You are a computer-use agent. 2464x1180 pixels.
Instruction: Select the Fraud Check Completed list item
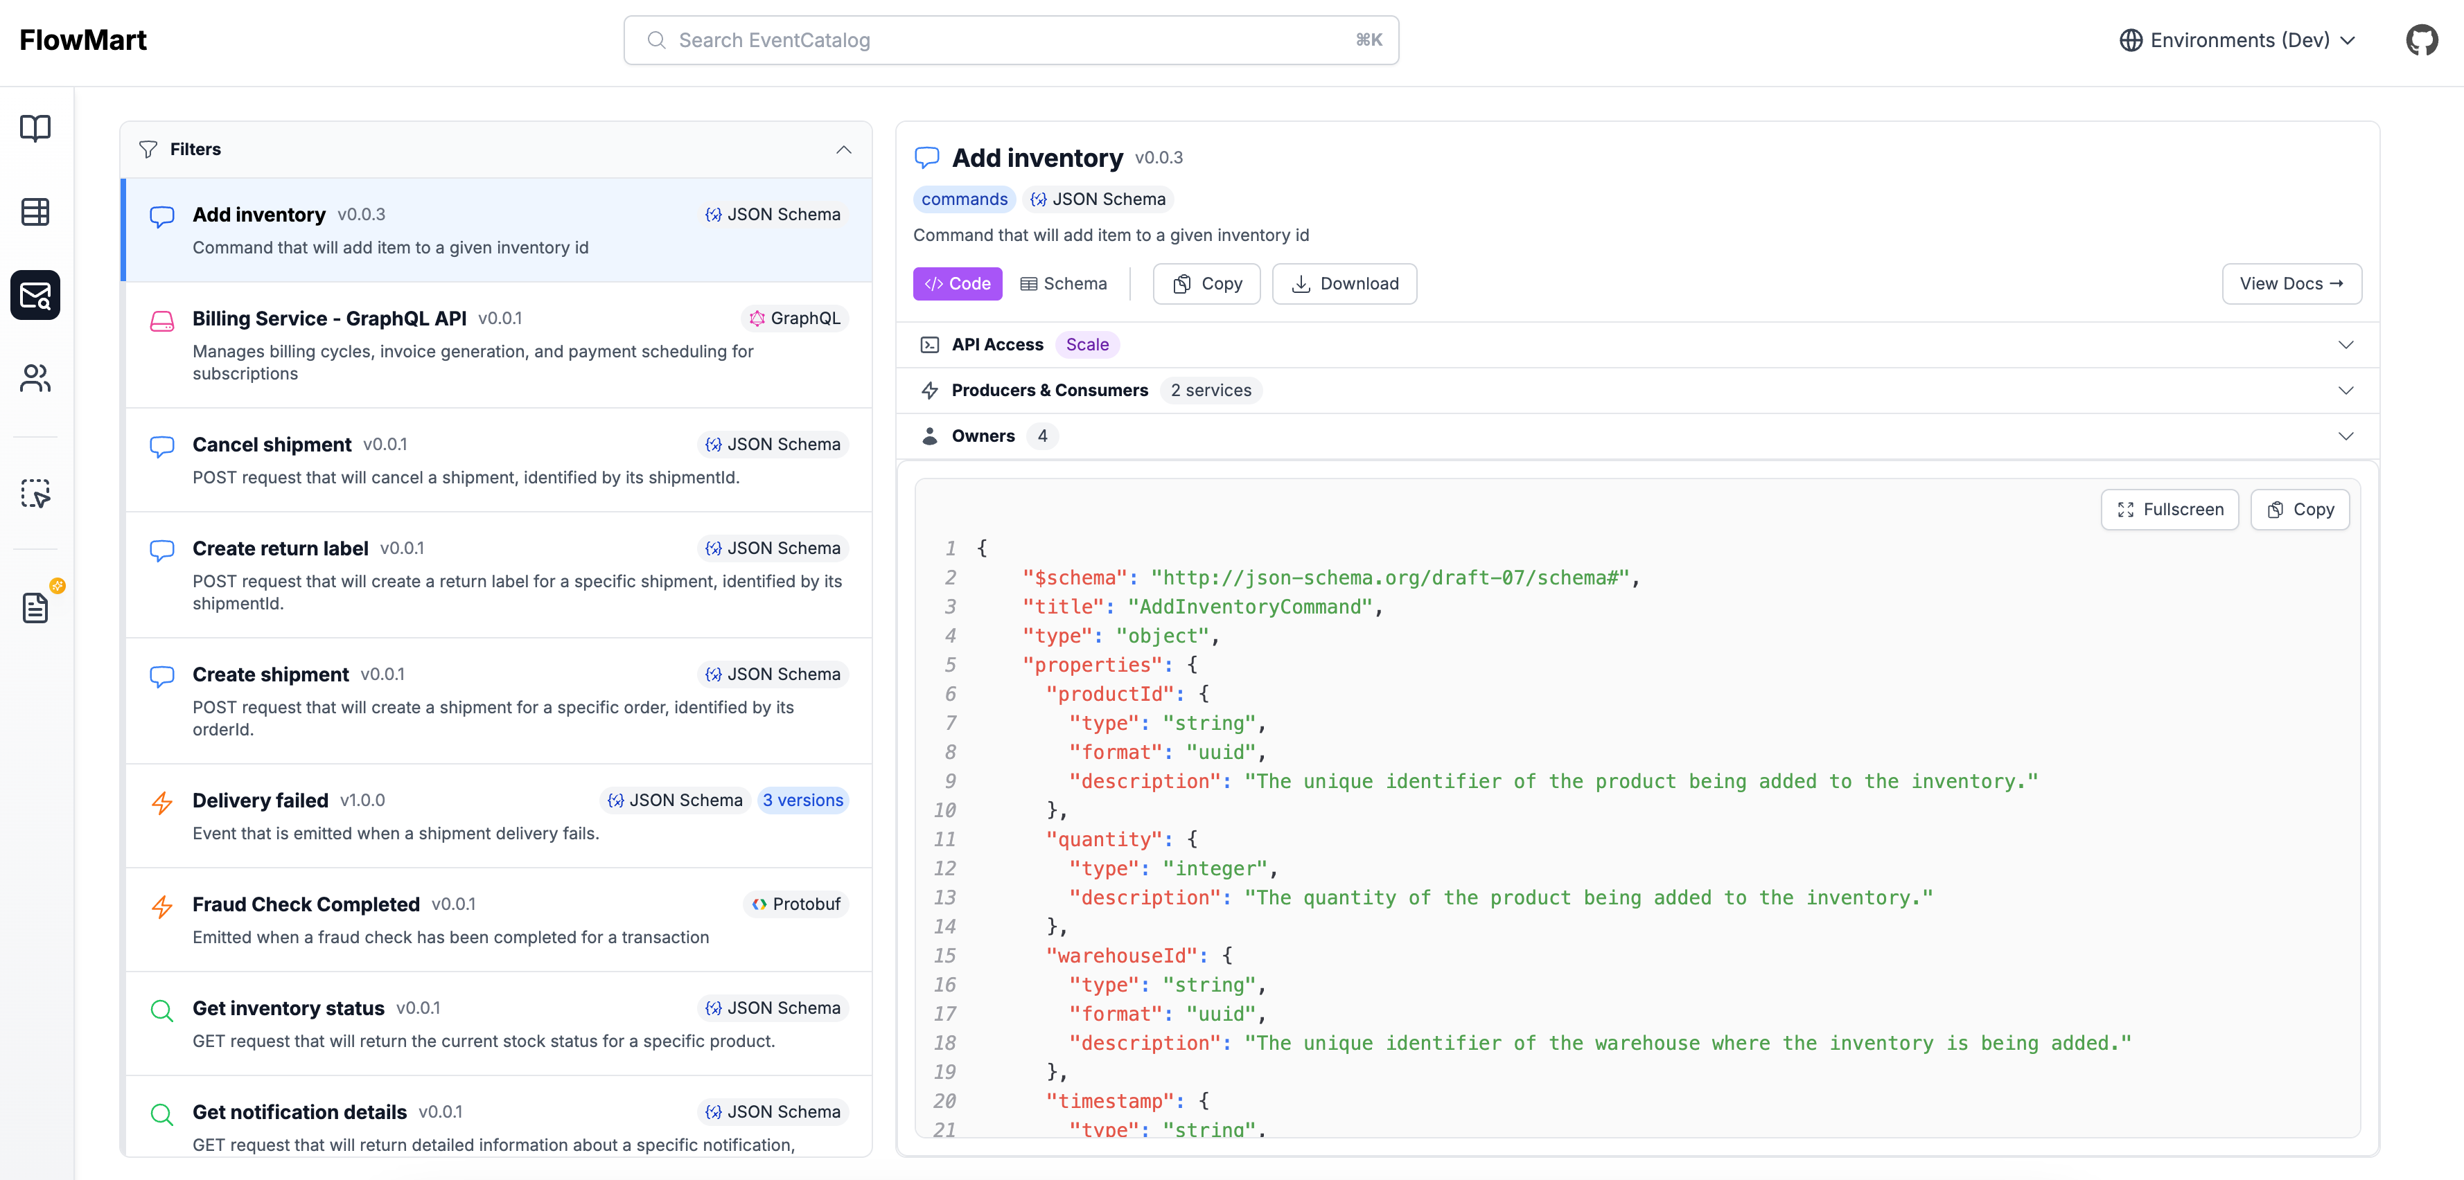(498, 920)
